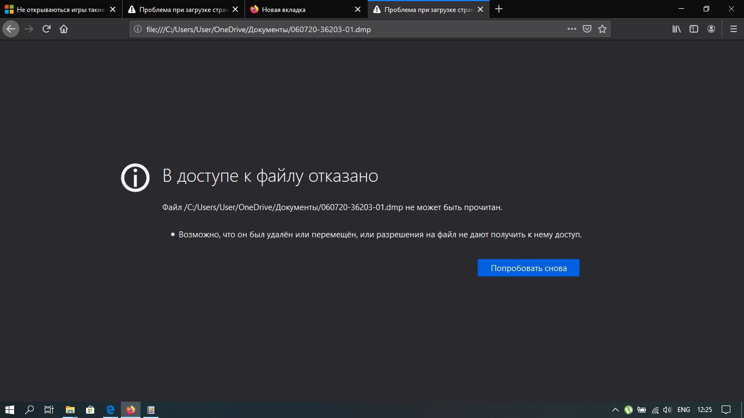Open Wi-Fi network tray icon
744x418 pixels.
655,410
